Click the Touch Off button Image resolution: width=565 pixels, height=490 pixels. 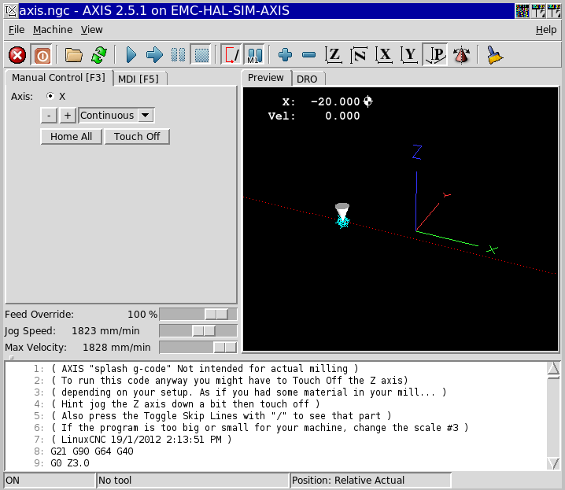tap(137, 137)
